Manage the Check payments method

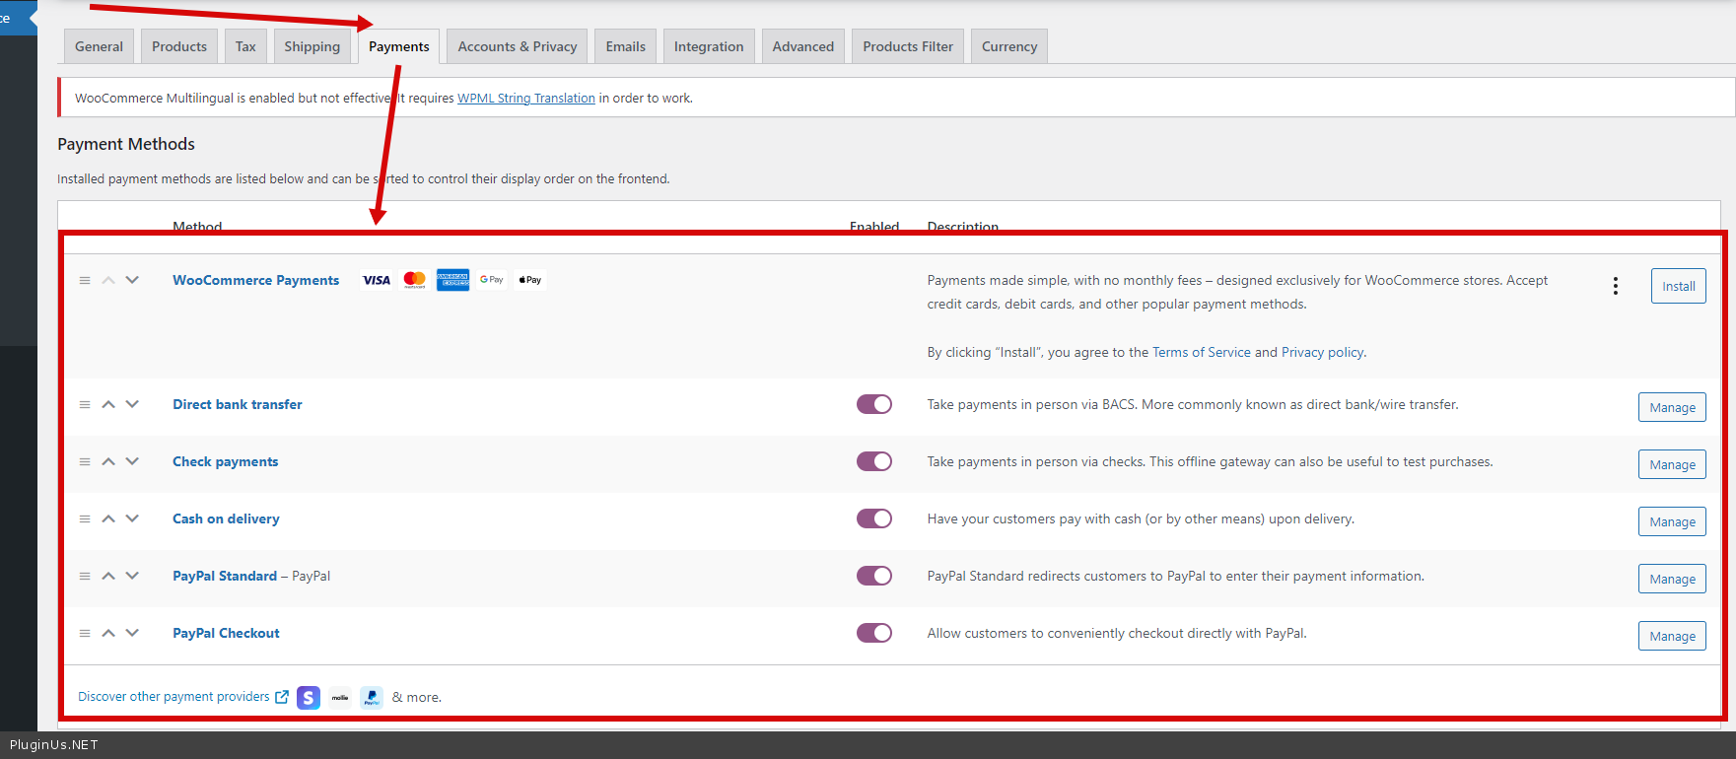click(1672, 465)
